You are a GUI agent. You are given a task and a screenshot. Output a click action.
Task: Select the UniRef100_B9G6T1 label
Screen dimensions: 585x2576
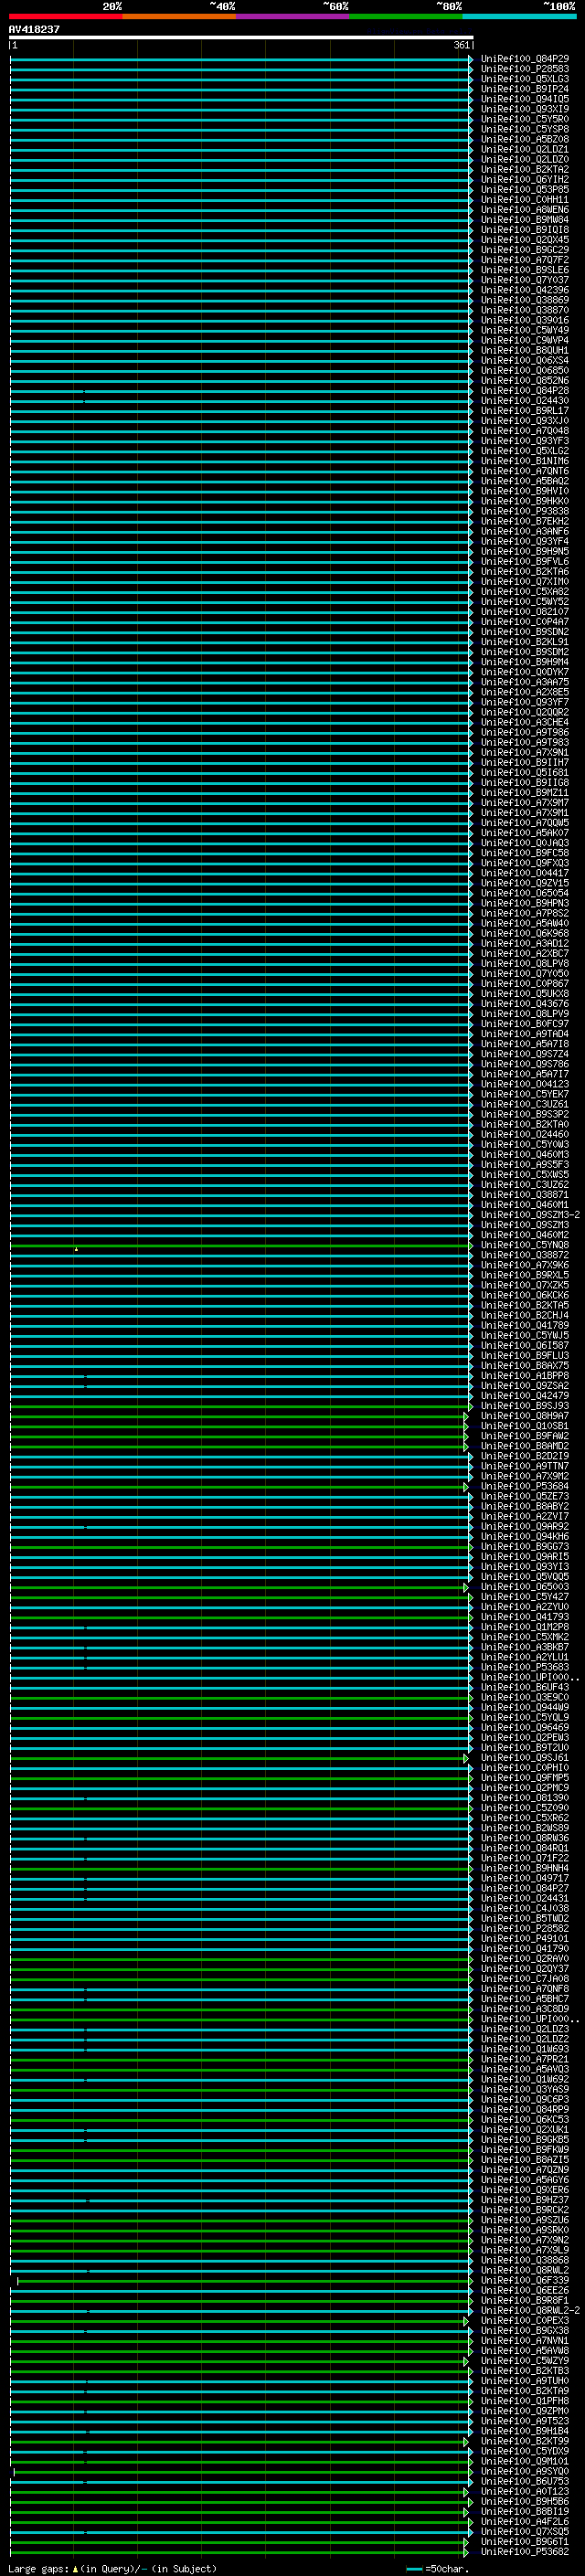[x=525, y=2541]
